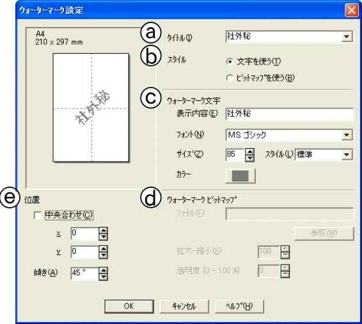Click the 傾き angle field

[84, 274]
